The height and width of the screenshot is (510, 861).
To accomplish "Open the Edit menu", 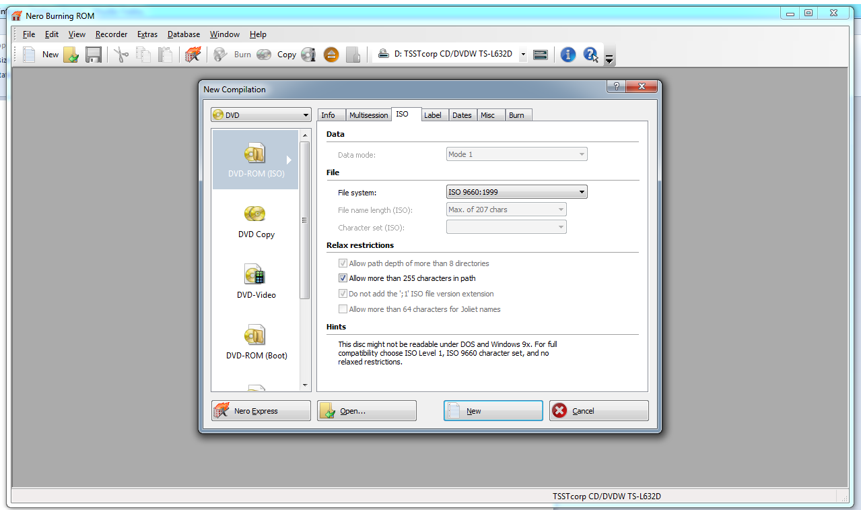I will point(52,34).
